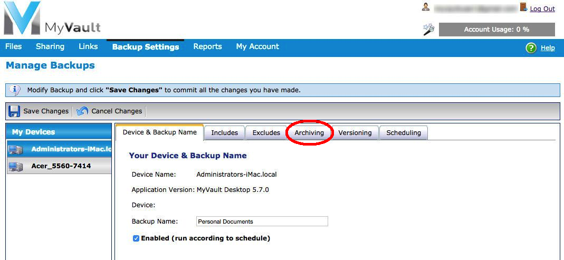Image resolution: width=564 pixels, height=260 pixels.
Task: Switch to the Includes tab
Action: click(224, 133)
